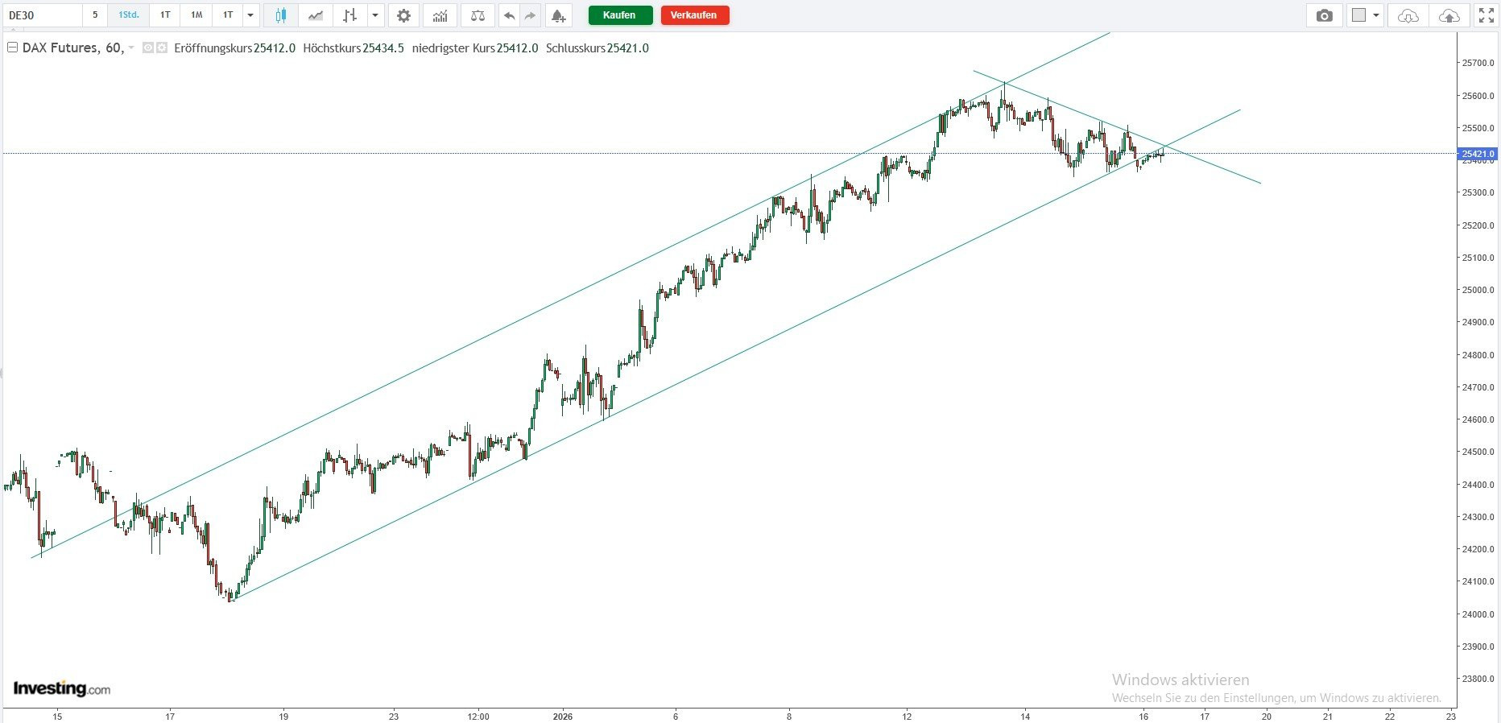Open dropdown arrow beside the bar chart icon

pos(374,15)
